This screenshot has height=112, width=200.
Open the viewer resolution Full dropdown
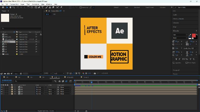[x=59, y=73]
